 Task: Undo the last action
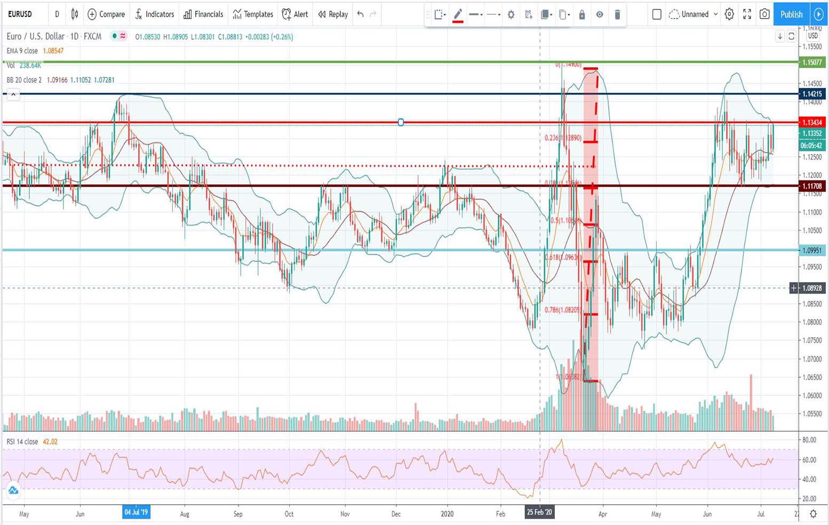[x=361, y=14]
